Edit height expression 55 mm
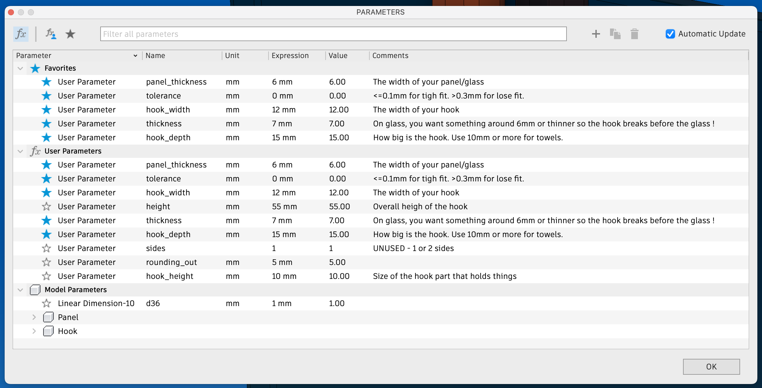Image resolution: width=762 pixels, height=388 pixels. click(x=284, y=207)
